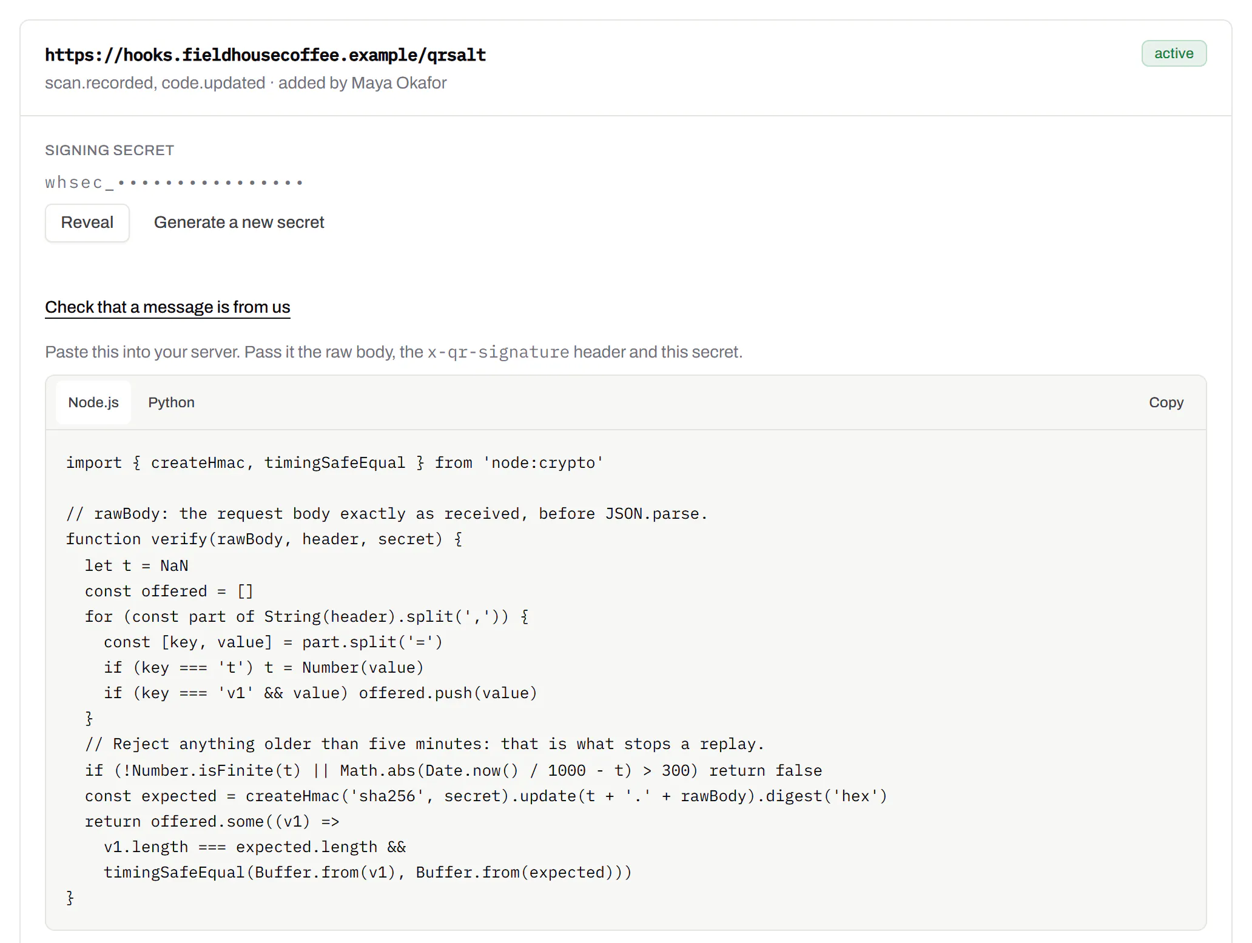Image resolution: width=1252 pixels, height=943 pixels.
Task: Click the x-qr-signature header name in instructions
Action: [498, 352]
